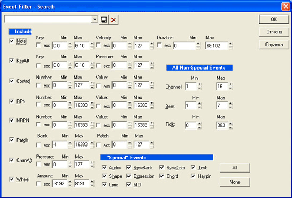Uncheck the Text special event checkbox
The height and width of the screenshot is (198, 292).
(193, 167)
